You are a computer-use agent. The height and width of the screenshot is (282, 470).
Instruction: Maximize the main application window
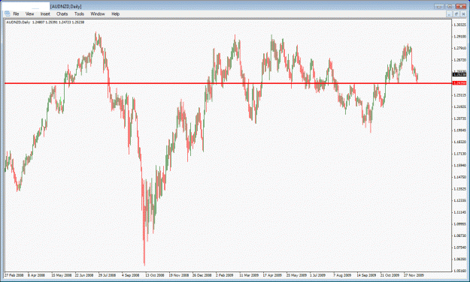450,6
